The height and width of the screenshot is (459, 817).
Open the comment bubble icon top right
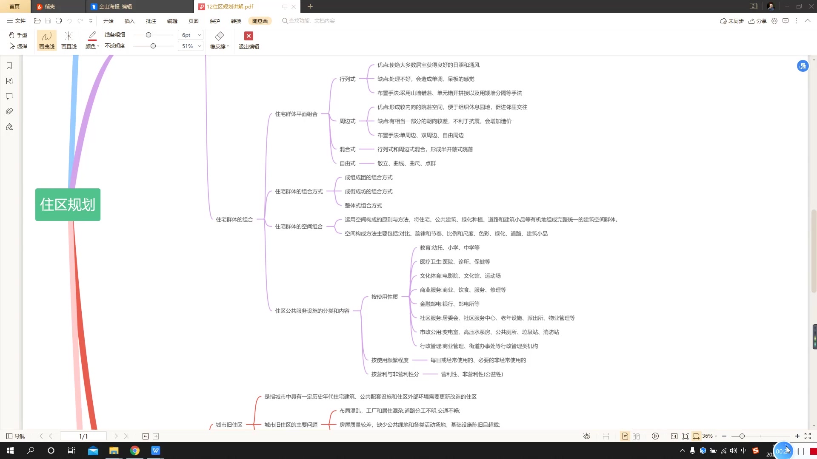[x=786, y=21]
